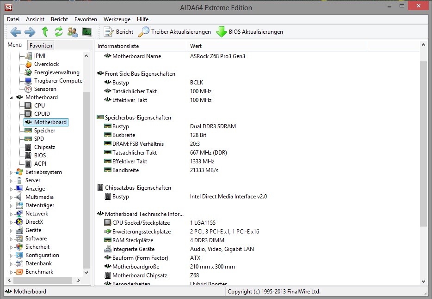Click the Wert column header
432x299 pixels.
277,46
